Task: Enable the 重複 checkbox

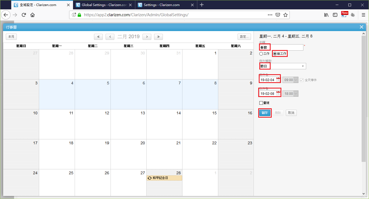Action: pyautogui.click(x=261, y=103)
